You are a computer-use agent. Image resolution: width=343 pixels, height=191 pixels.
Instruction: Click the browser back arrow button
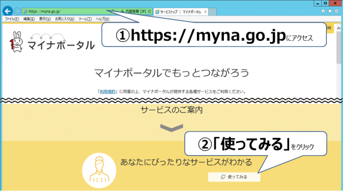(x=8, y=11)
